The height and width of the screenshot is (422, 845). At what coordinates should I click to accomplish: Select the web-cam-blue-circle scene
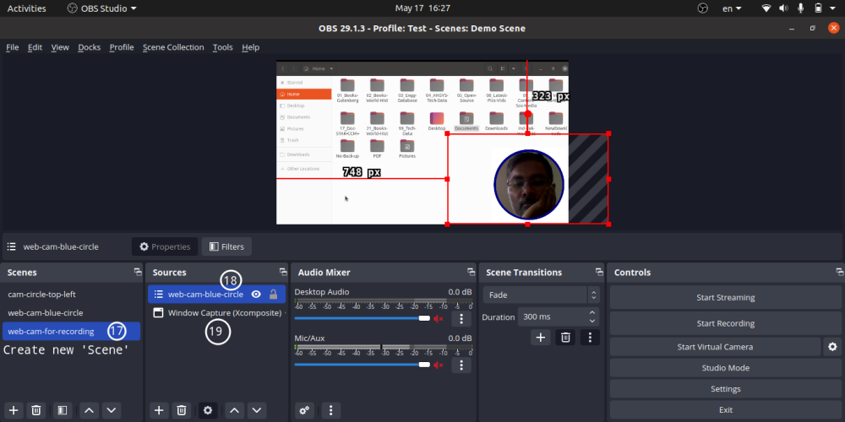coord(71,313)
